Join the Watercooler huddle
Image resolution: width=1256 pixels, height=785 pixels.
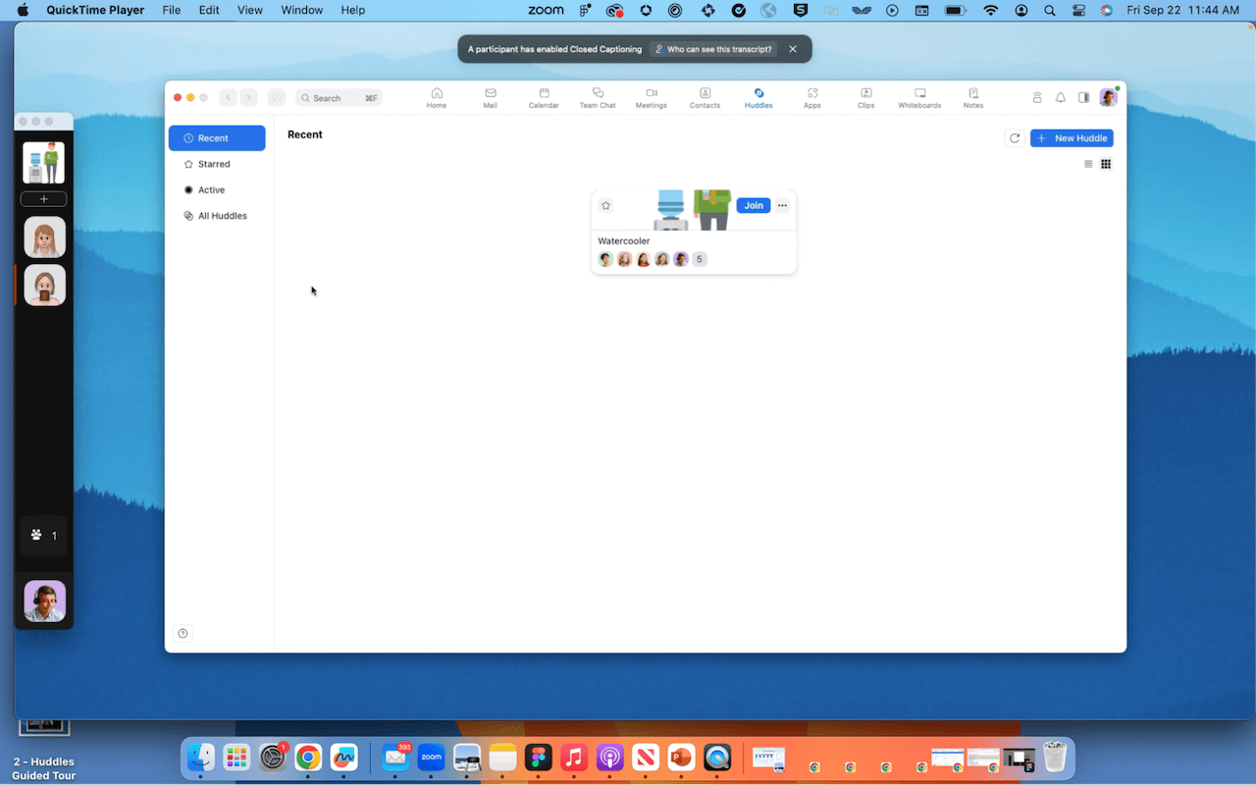tap(753, 205)
